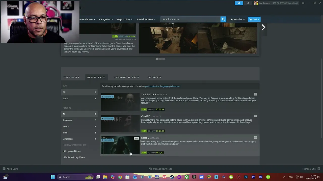Select second carousel page dot

(160, 59)
